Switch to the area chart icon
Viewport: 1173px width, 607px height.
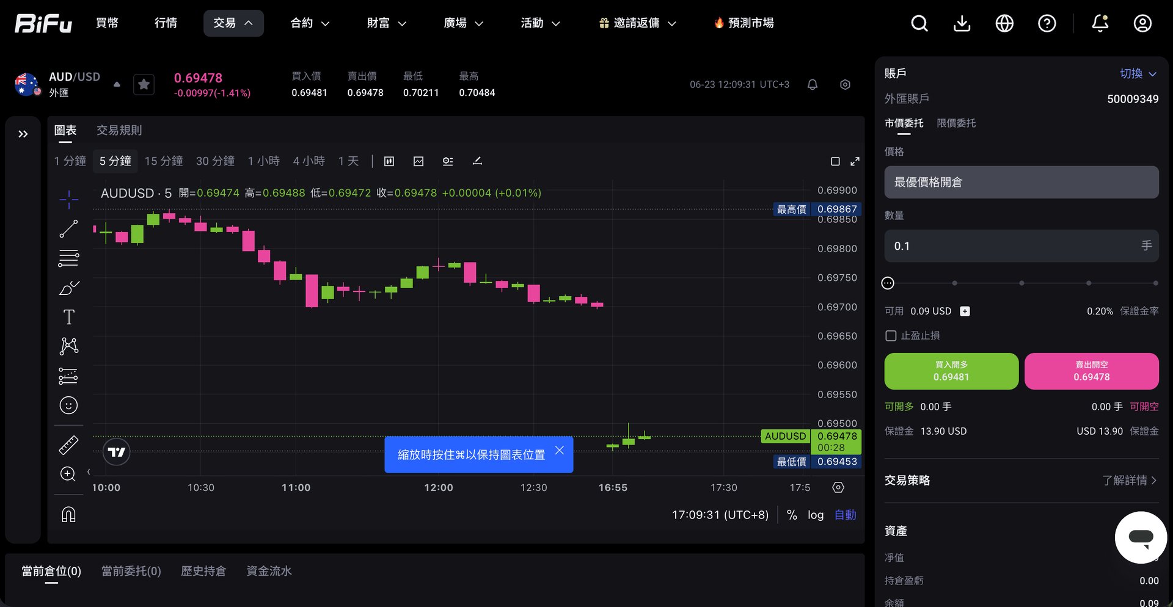(418, 161)
